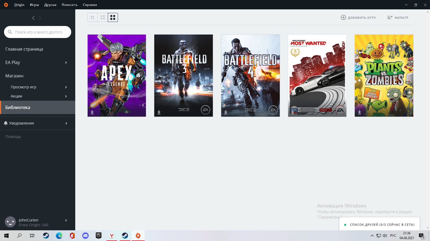The width and height of the screenshot is (430, 241).
Task: Click download icon on Most Wanted
Action: [x=293, y=112]
